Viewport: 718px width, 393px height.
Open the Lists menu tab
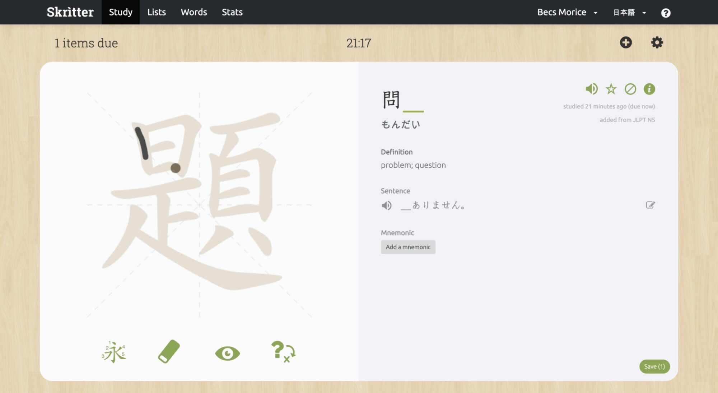tap(157, 12)
